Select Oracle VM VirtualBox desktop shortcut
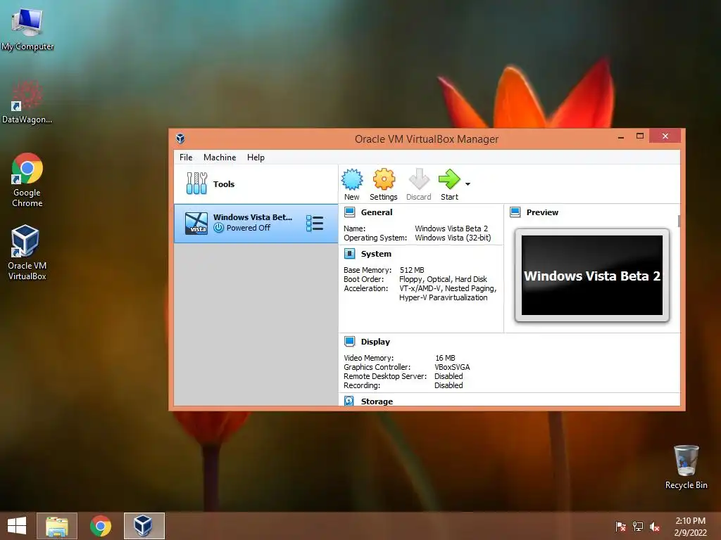The height and width of the screenshot is (540, 721). click(x=27, y=252)
